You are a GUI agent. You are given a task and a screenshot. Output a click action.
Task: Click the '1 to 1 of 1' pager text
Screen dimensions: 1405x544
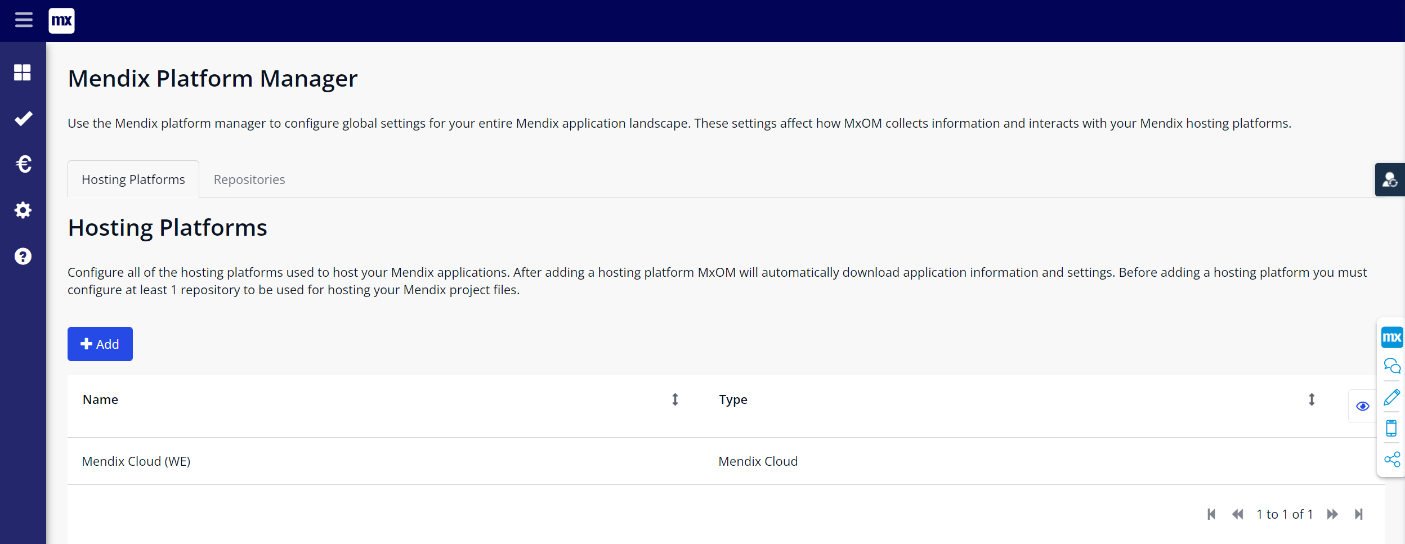click(x=1285, y=514)
